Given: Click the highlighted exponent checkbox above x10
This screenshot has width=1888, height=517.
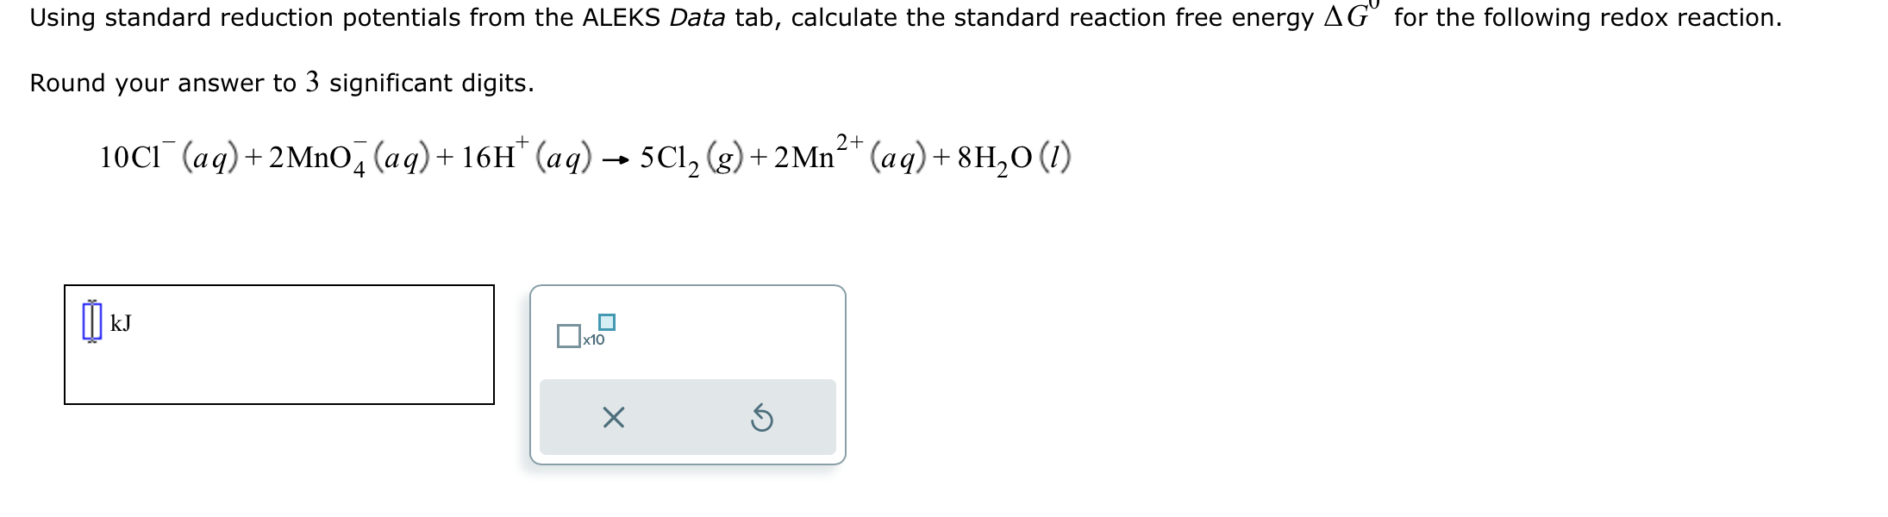Looking at the screenshot, I should coord(607,321).
